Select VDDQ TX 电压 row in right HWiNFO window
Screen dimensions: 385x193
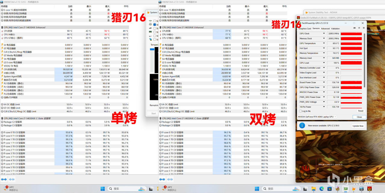tap(223, 66)
